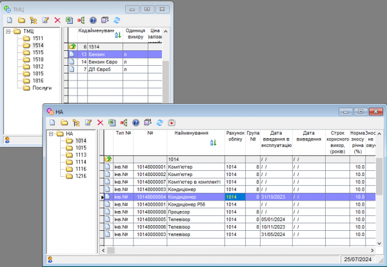Open folder 1216 in НА tree
Screen dimensions: 387x267
point(80,176)
